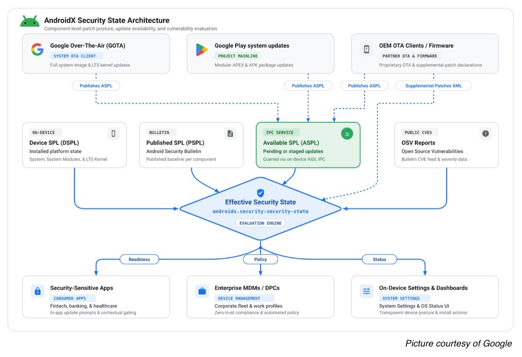Click the shield checkmark icon in diamond
Image resolution: width=522 pixels, height=357 pixels.
[x=261, y=193]
